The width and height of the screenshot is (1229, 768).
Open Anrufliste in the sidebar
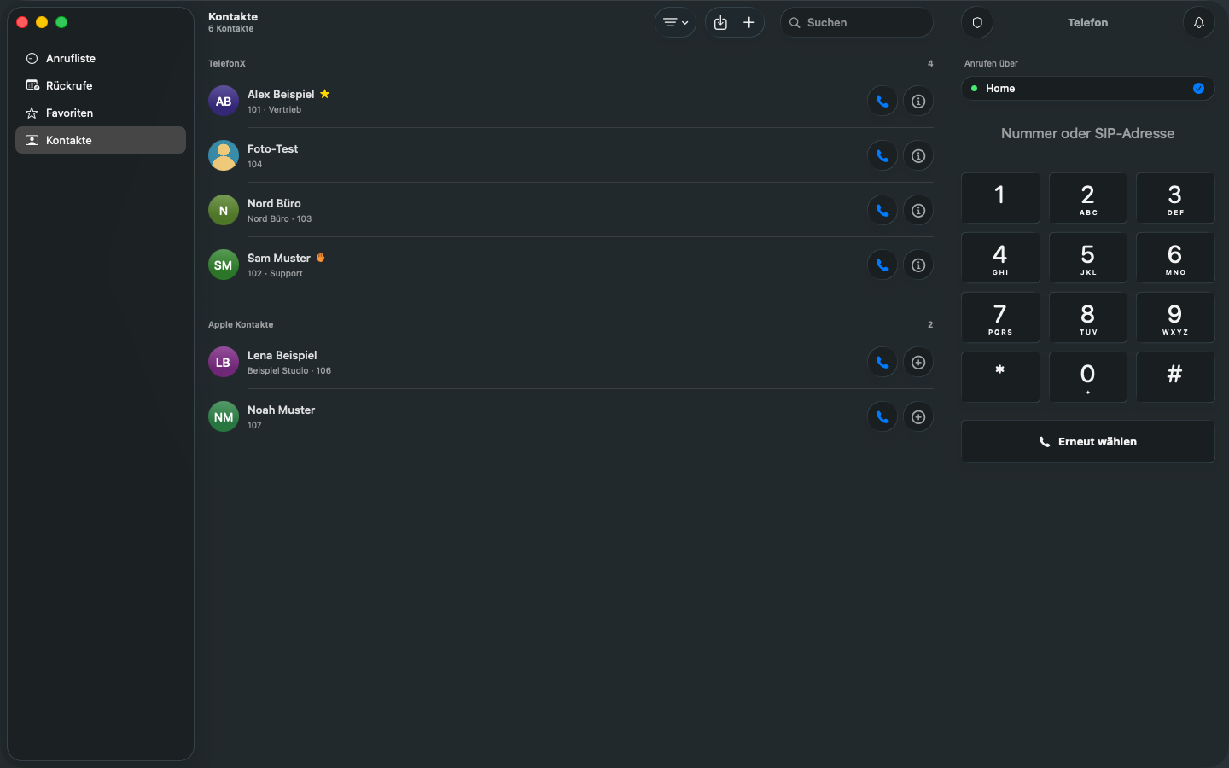(101, 58)
